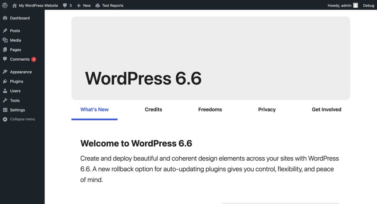
Task: Click the Settings sliders icon
Action: click(5, 110)
